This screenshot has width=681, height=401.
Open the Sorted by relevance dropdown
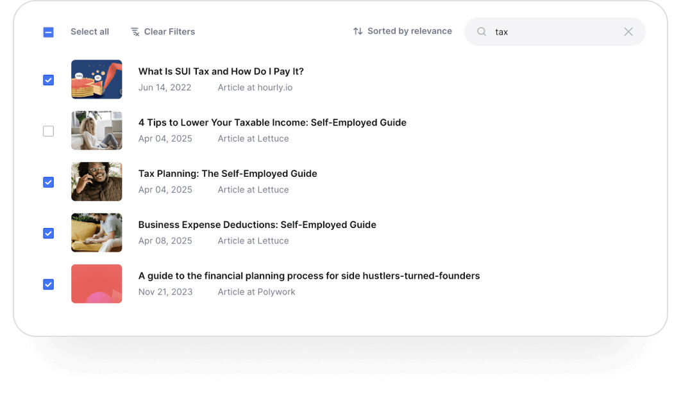pos(402,31)
